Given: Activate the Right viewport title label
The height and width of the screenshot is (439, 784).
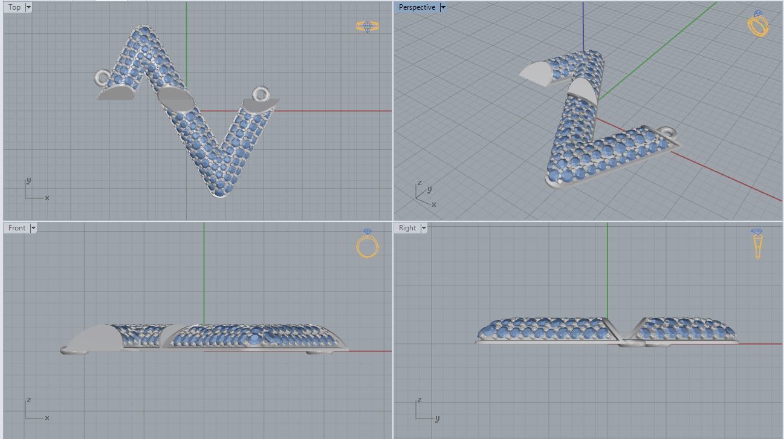Looking at the screenshot, I should (x=407, y=228).
